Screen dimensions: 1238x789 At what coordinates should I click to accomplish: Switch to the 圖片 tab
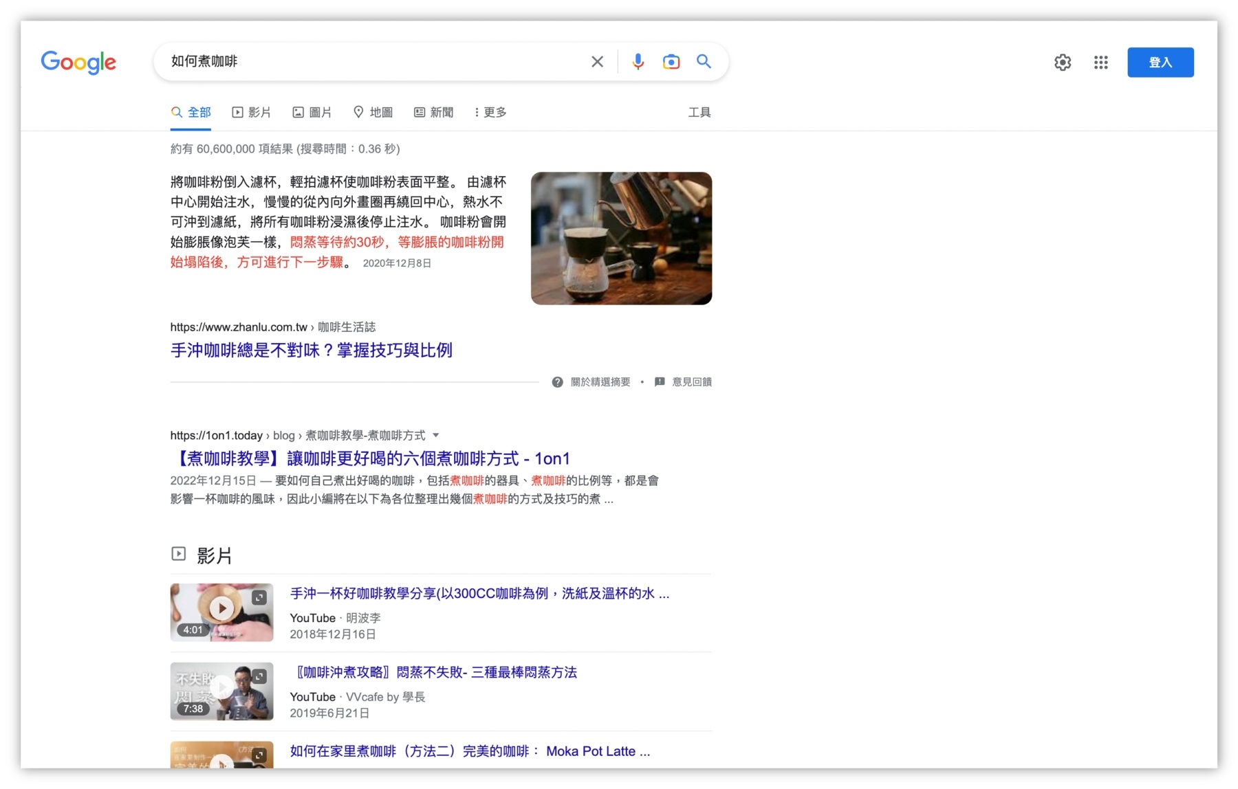pyautogui.click(x=312, y=112)
